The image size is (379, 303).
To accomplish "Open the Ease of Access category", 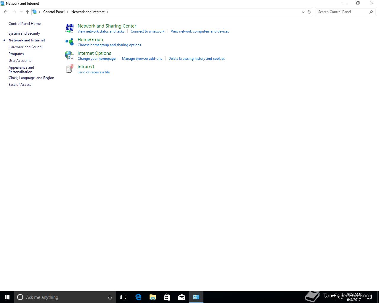I will coord(20,85).
